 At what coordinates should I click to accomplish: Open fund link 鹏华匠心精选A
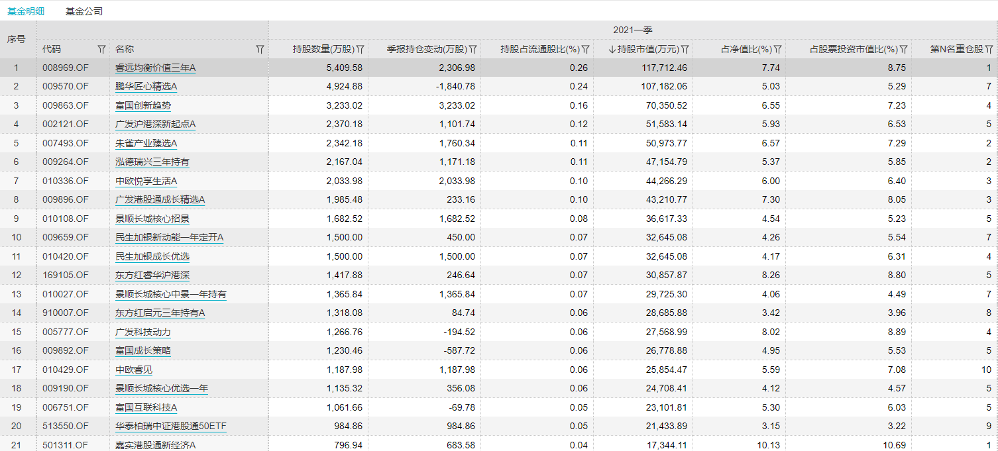coord(146,86)
